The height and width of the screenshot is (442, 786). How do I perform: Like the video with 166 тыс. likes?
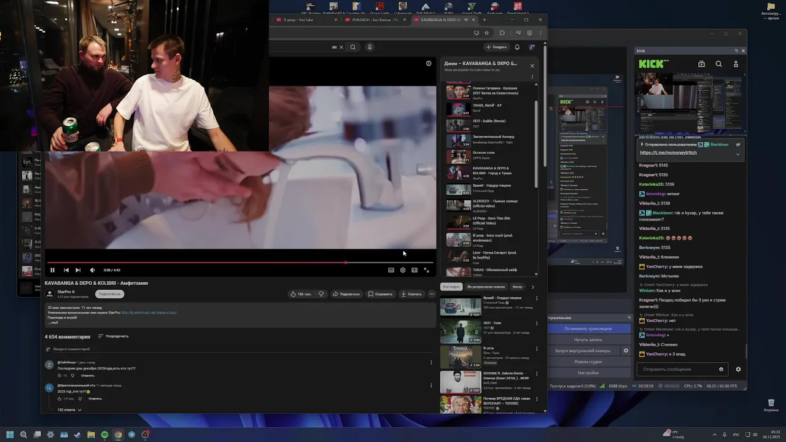301,294
